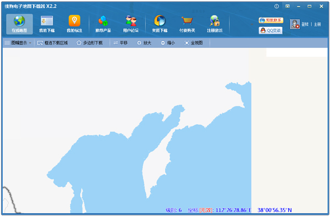Open 注册激活 registration lock icon
Viewport: 330px width, 216px height.
click(215, 21)
